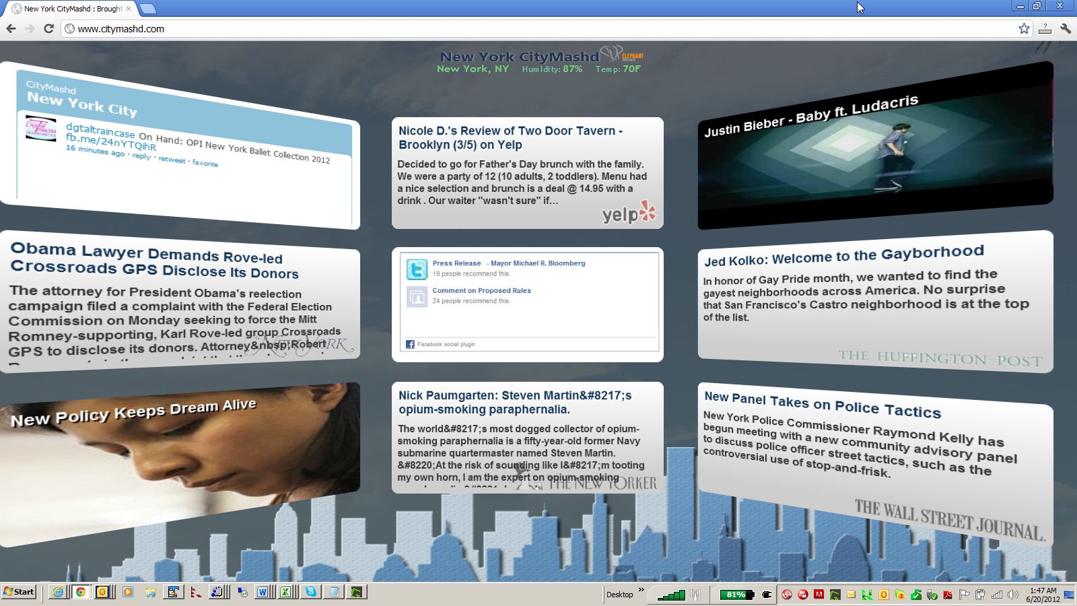Click the mail envelope icon in system tray
Image resolution: width=1077 pixels, height=606 pixels.
[852, 595]
